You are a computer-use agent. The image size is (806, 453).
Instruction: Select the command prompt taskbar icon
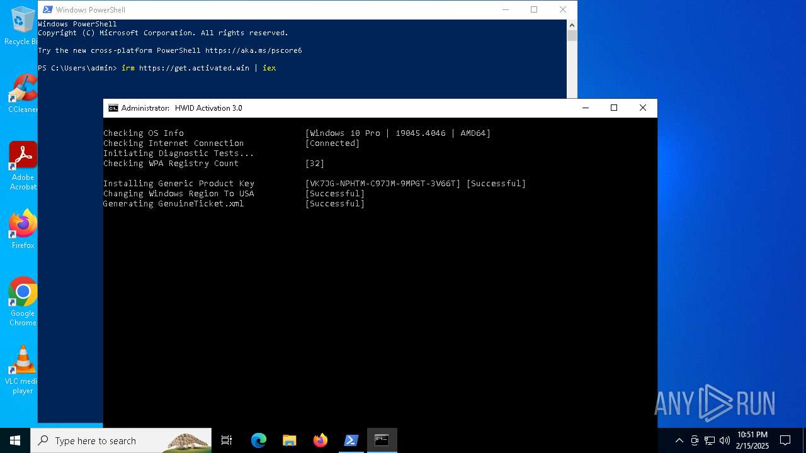[382, 440]
